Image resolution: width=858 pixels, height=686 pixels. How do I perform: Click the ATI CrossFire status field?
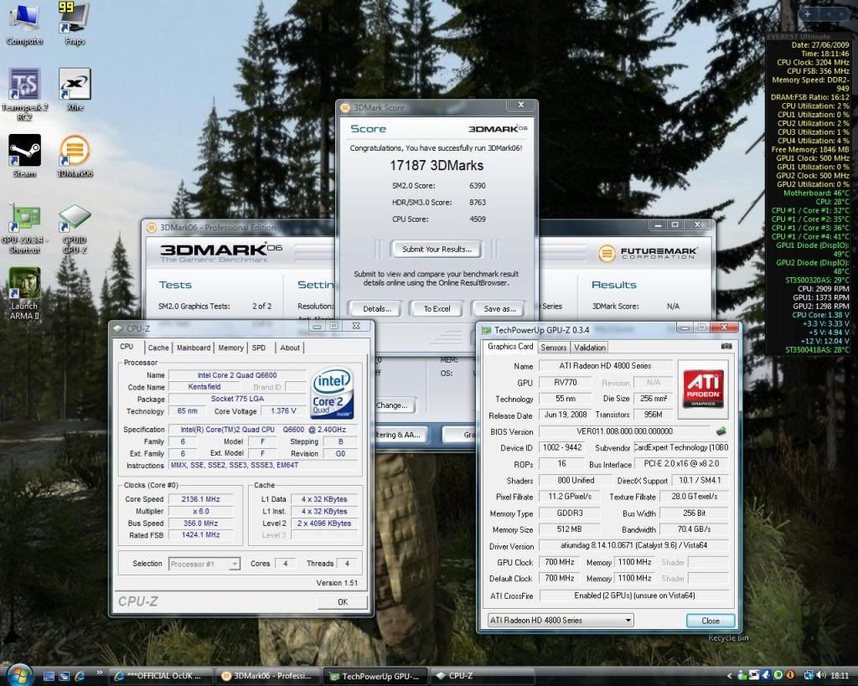pos(633,596)
